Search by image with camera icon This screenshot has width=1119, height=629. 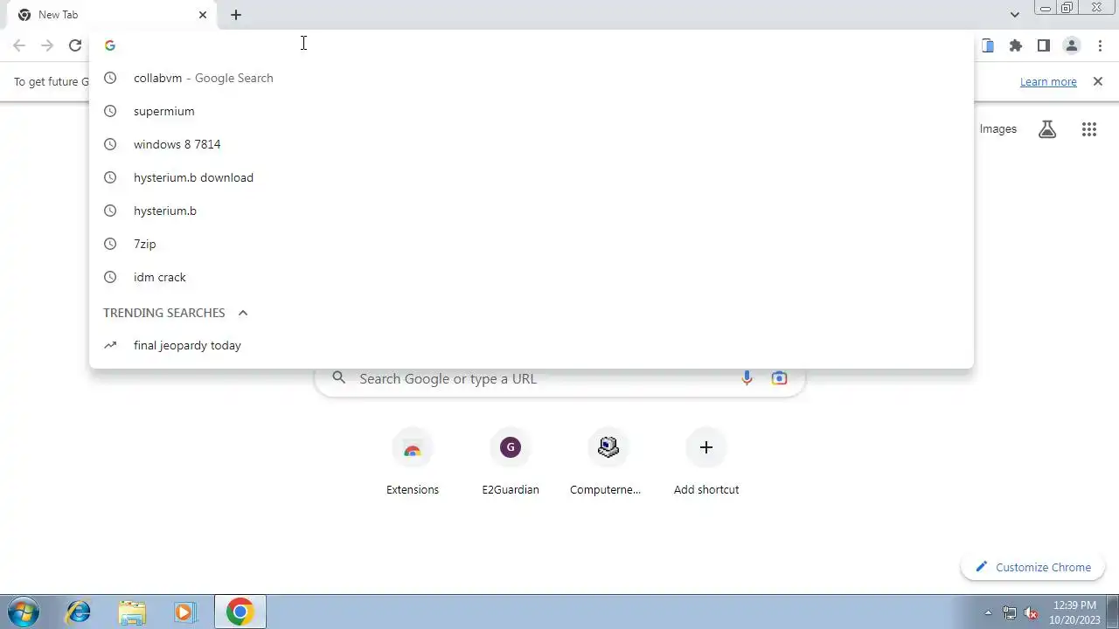(779, 378)
